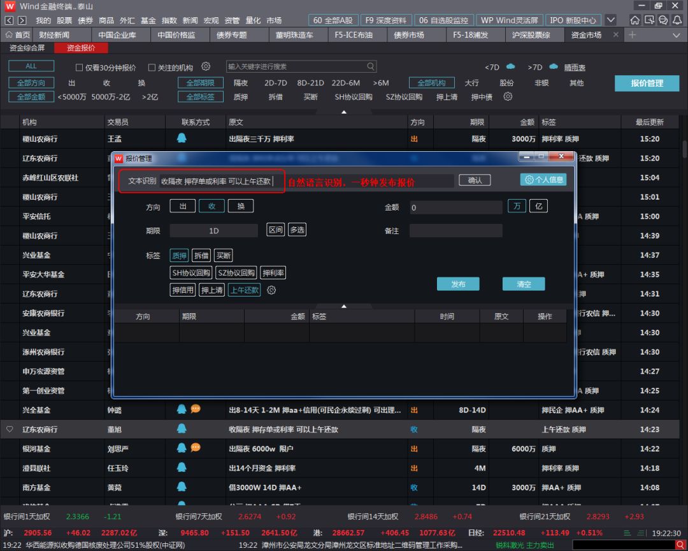Image resolution: width=688 pixels, height=551 pixels.
Task: Enable 仅看30分钟报价 checkbox
Action: point(79,67)
